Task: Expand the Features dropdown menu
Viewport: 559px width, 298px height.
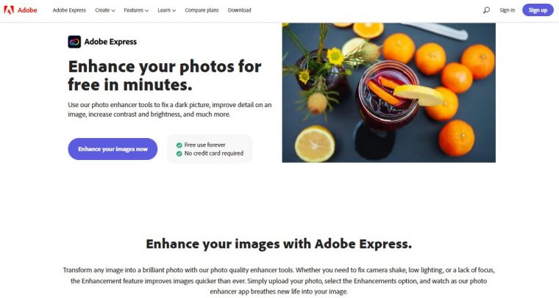Action: 136,10
